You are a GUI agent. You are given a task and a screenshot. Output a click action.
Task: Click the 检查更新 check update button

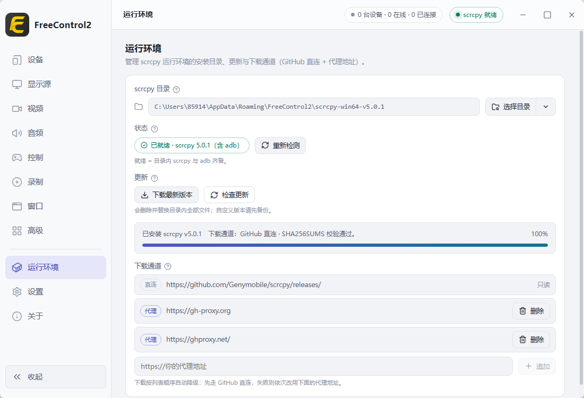229,195
